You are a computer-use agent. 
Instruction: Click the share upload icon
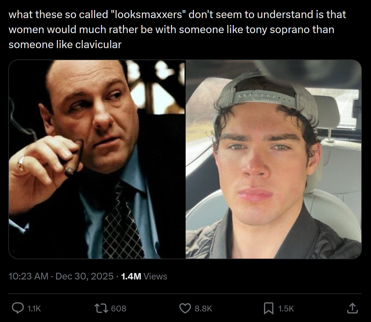352,308
